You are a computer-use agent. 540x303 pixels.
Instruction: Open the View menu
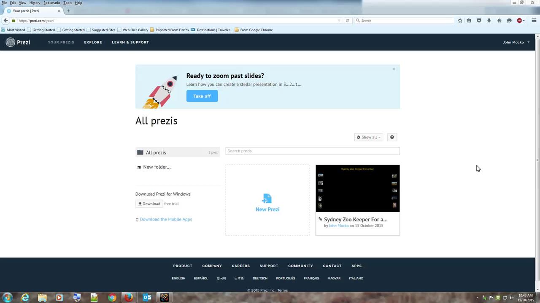22,3
